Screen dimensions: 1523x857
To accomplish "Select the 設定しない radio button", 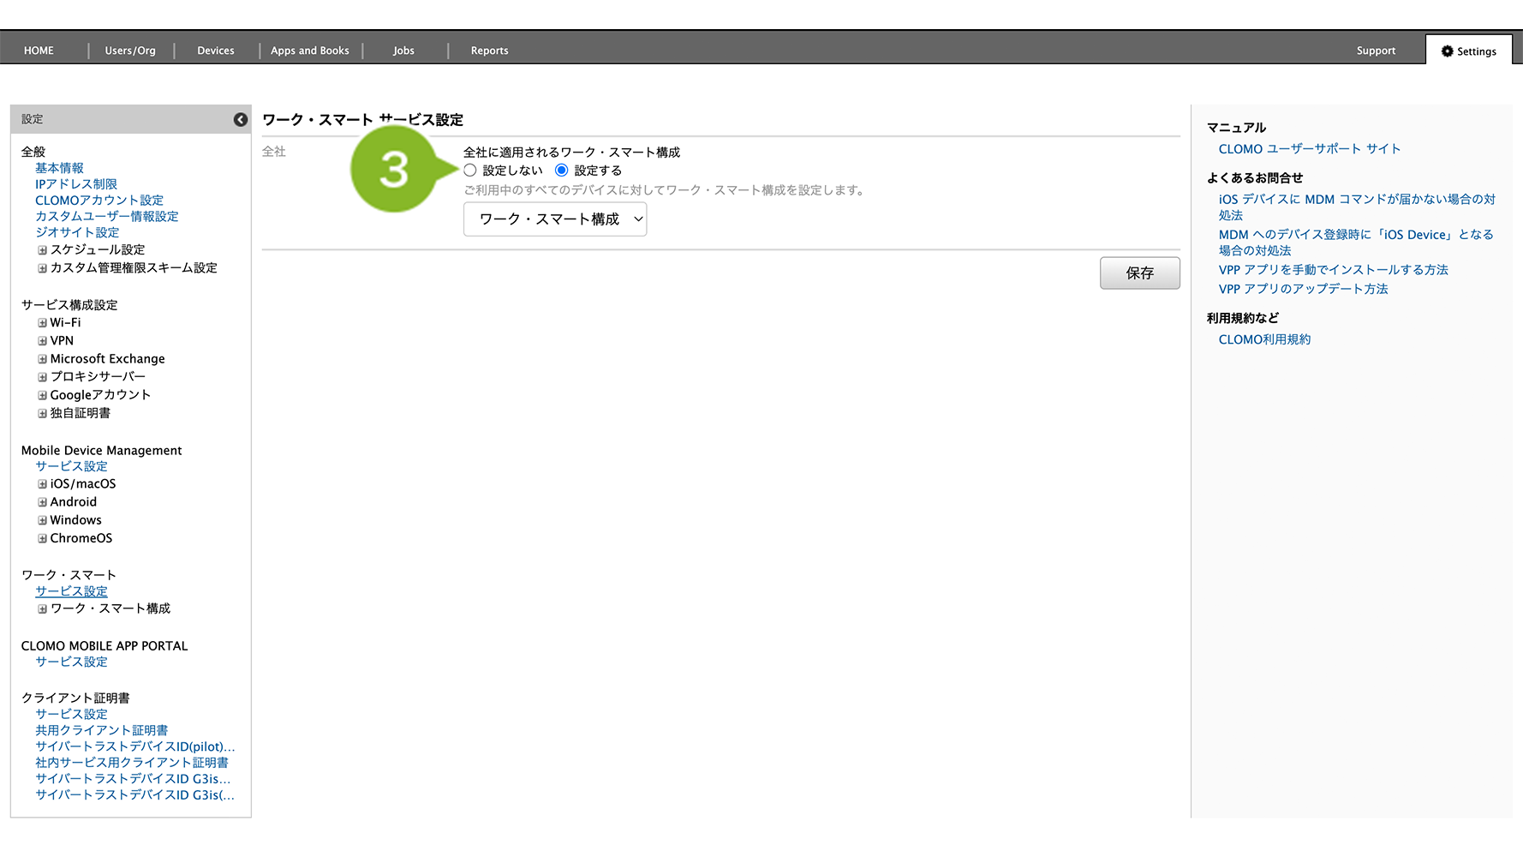I will coord(470,171).
